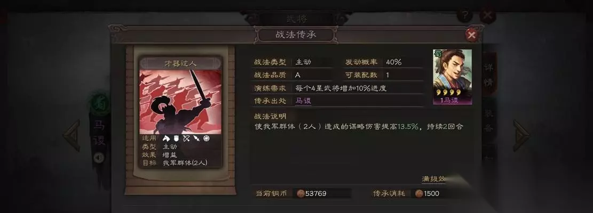Click the shield infantry troop icon
The width and height of the screenshot is (593, 213).
pyautogui.click(x=176, y=138)
